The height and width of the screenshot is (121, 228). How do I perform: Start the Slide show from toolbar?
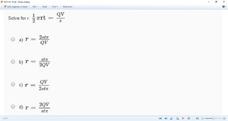tap(68, 7)
